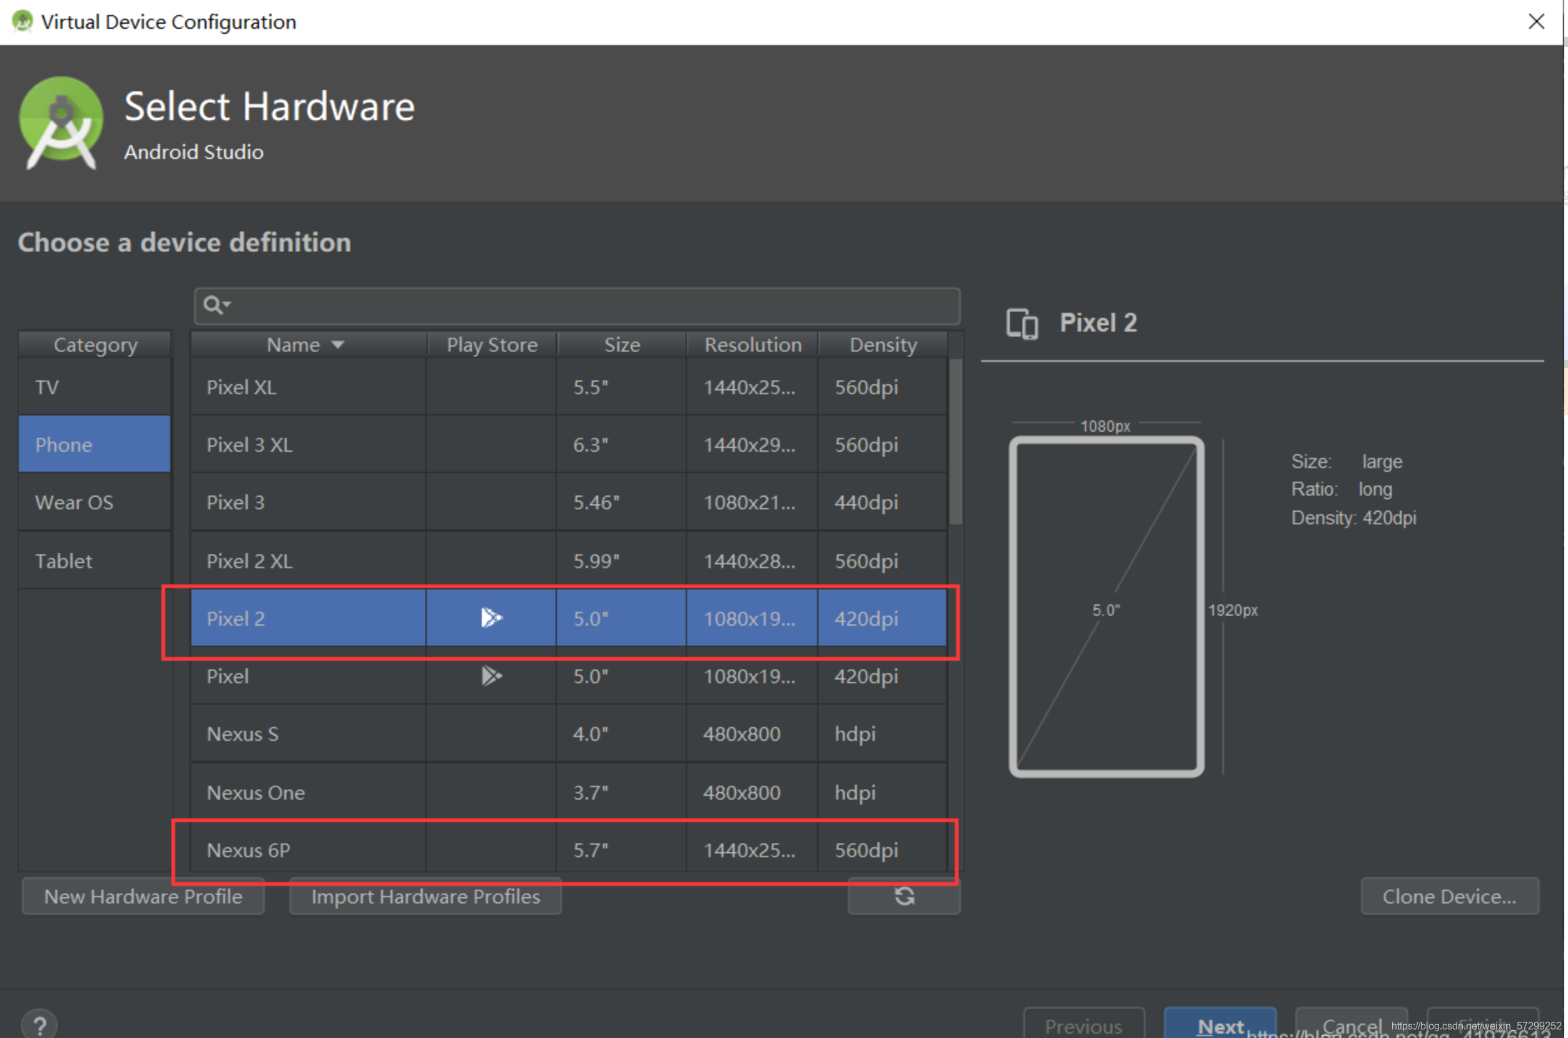Screen dimensions: 1568x1038
Task: Click the 4.0" size cell
Action: point(621,733)
